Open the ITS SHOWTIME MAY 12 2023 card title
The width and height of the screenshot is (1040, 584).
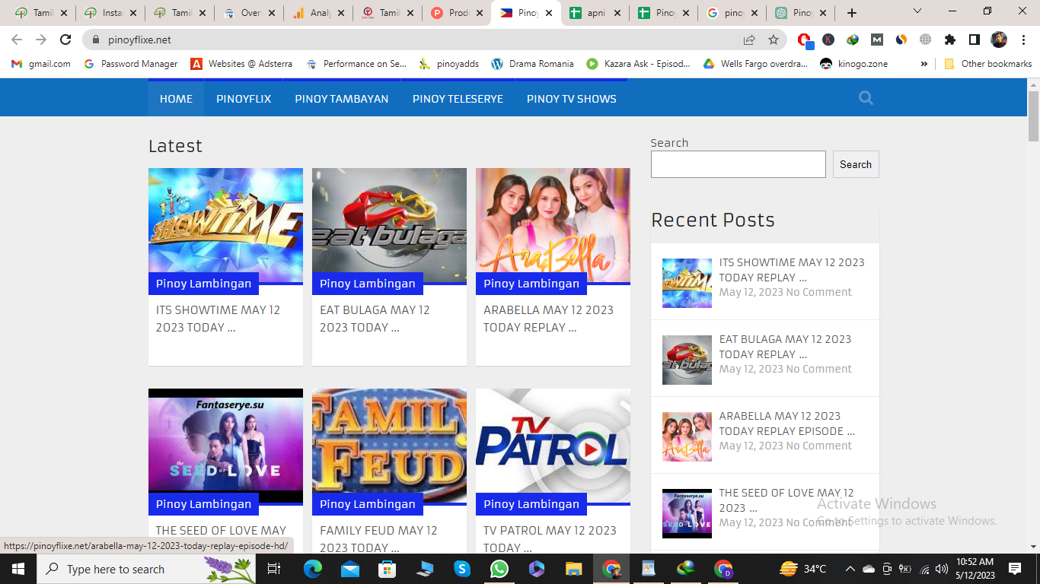(219, 319)
